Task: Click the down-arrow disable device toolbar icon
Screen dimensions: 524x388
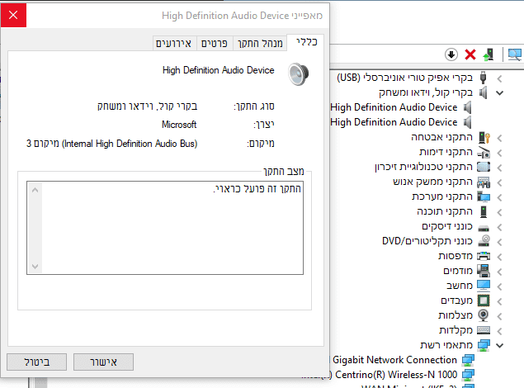Action: coord(451,54)
